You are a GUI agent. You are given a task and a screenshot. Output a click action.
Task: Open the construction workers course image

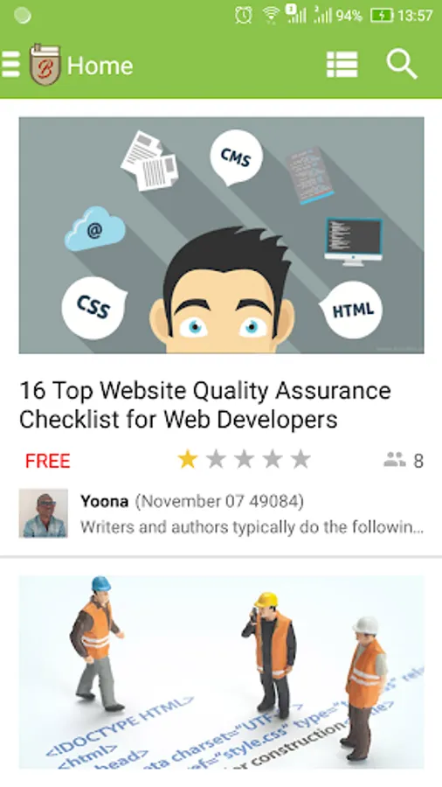coord(222,672)
